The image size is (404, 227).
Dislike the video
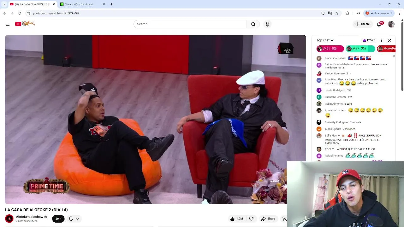click(x=251, y=218)
